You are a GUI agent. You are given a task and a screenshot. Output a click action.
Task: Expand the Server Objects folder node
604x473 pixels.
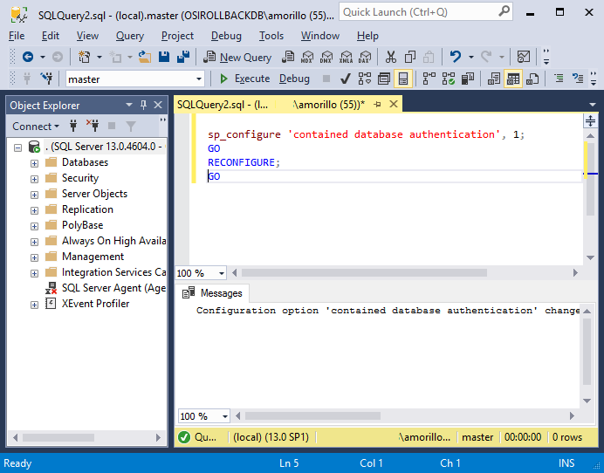point(34,195)
